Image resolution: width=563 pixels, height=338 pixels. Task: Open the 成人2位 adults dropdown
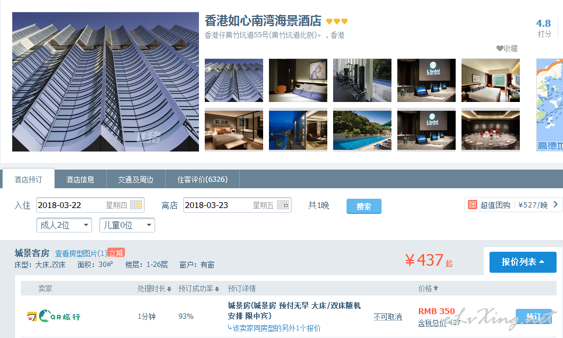pyautogui.click(x=64, y=225)
